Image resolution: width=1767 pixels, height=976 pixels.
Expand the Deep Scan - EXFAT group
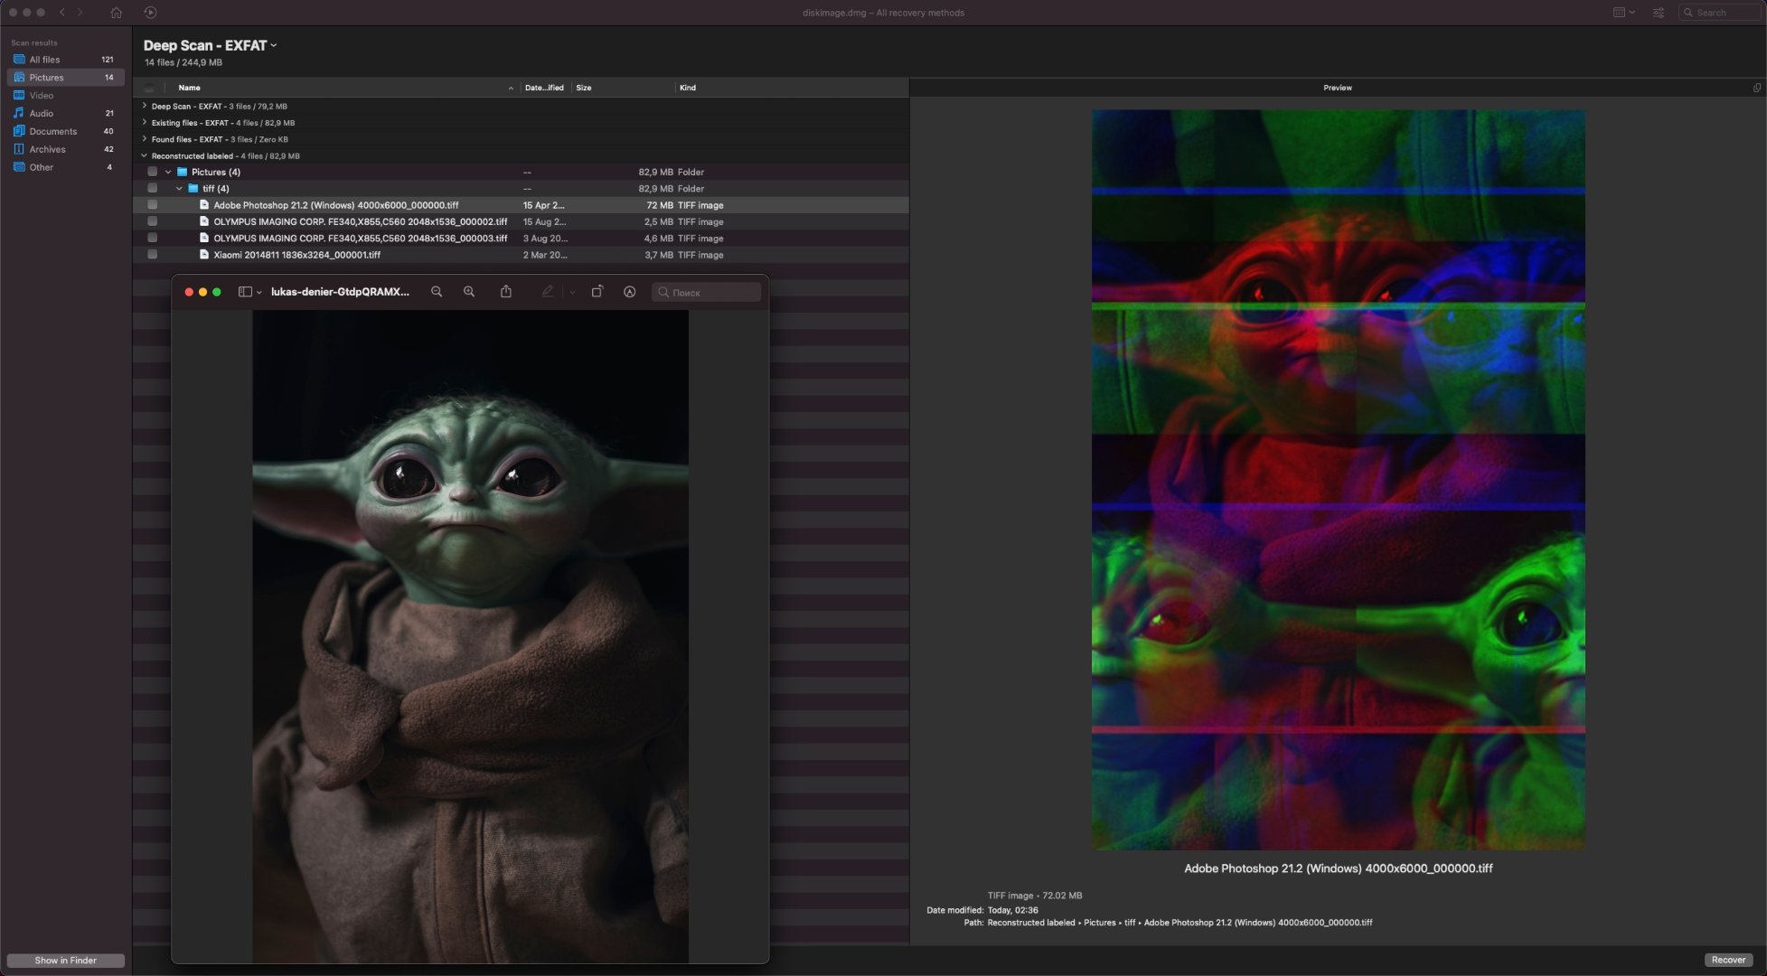point(145,106)
